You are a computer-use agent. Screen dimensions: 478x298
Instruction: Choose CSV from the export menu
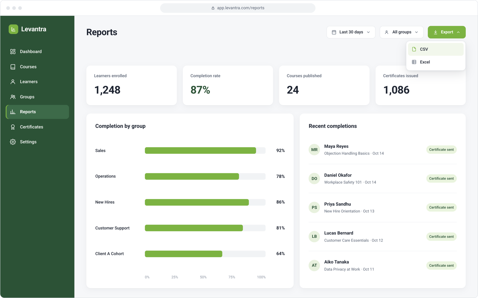(436, 49)
